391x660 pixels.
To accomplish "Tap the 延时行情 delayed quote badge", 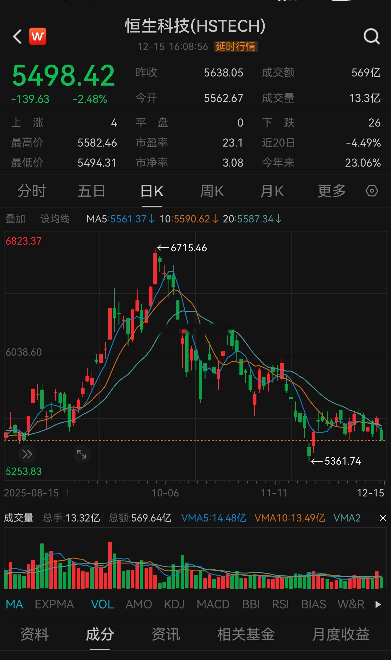I will click(x=236, y=46).
